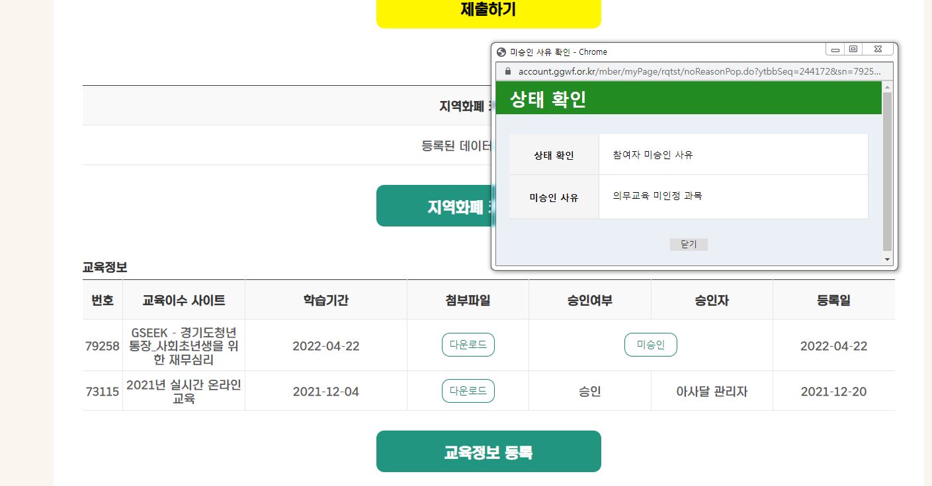Select the 번호 column header
Viewport: 932px width, 486px height.
click(103, 300)
